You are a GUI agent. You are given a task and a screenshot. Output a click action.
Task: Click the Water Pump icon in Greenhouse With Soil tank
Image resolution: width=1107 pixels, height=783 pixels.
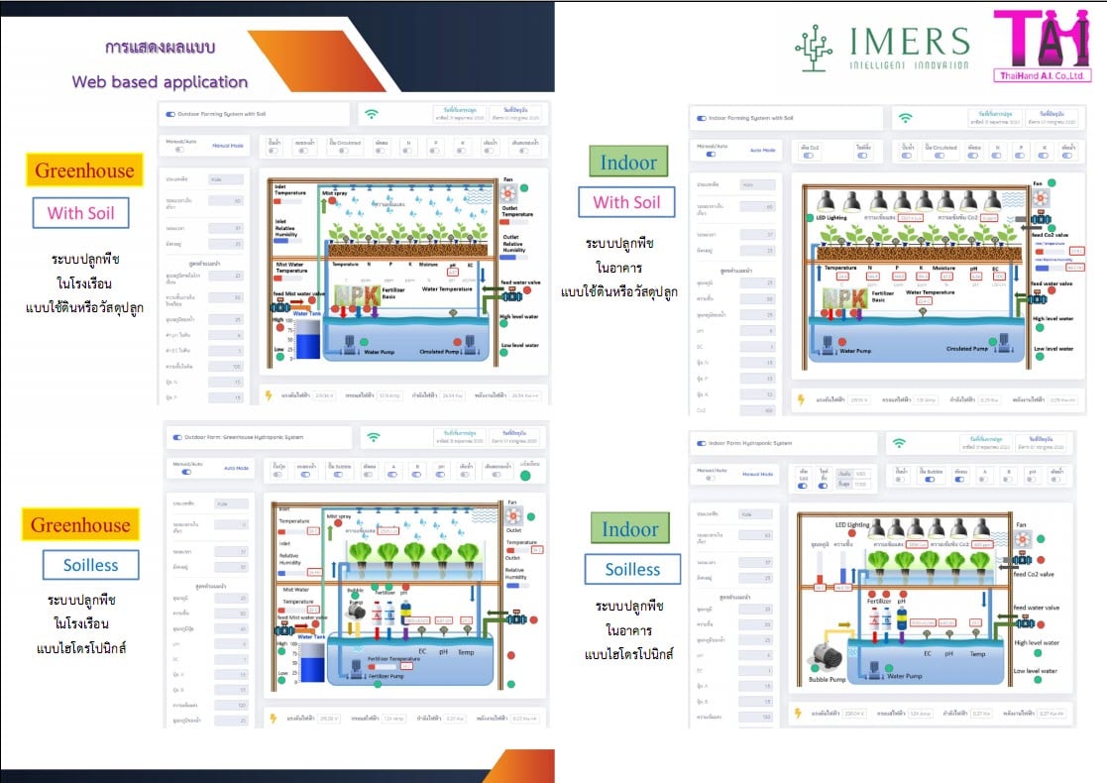click(x=350, y=344)
